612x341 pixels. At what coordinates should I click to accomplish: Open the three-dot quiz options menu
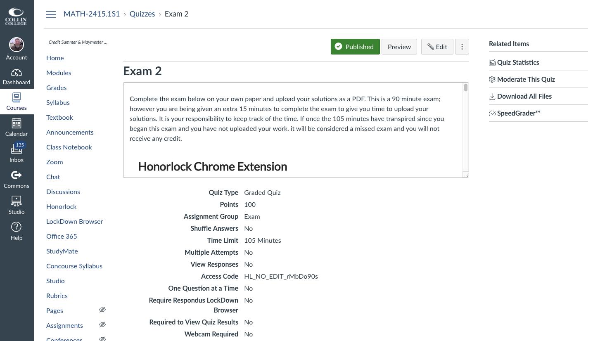[462, 47]
